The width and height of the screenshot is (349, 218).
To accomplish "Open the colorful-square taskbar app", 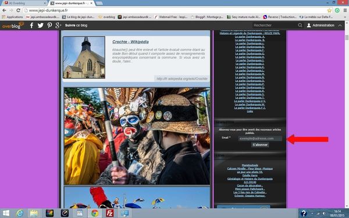I will click(49, 213).
